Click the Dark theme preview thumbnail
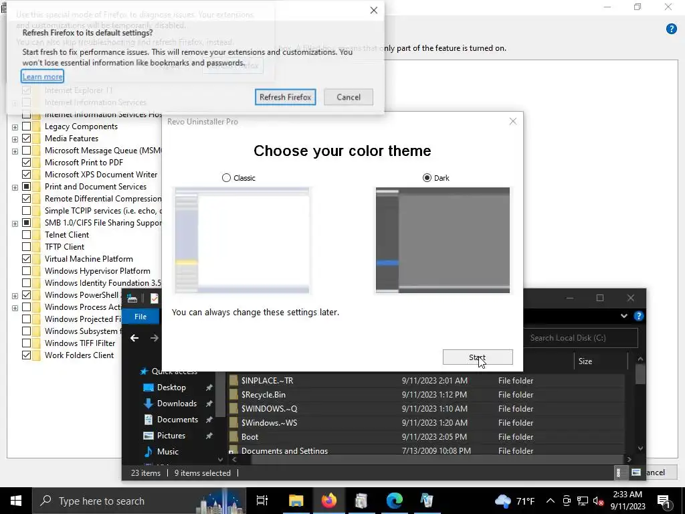 [x=443, y=240]
